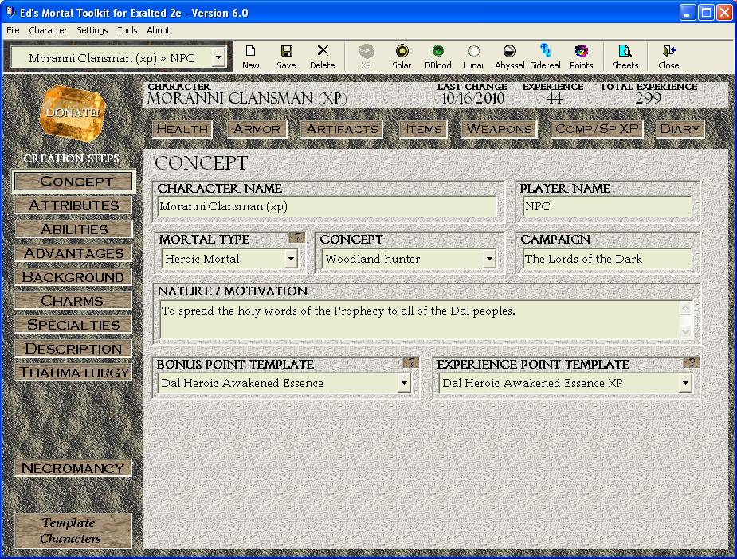Image resolution: width=737 pixels, height=559 pixels.
Task: Open the Necromancy section
Action: pyautogui.click(x=73, y=468)
